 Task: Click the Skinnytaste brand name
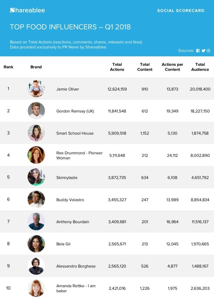[67, 178]
